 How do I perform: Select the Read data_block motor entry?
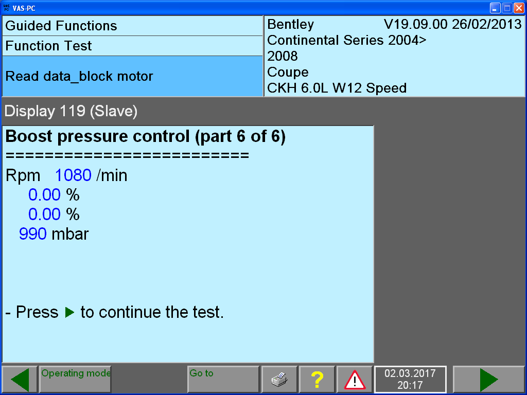tap(132, 77)
